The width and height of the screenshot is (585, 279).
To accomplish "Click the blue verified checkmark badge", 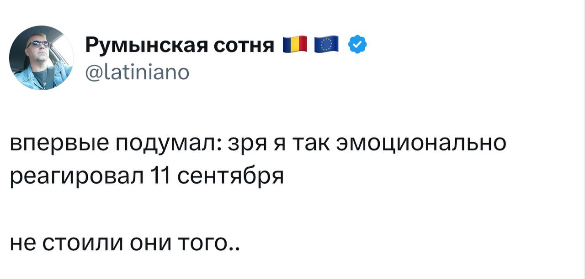I will pyautogui.click(x=357, y=45).
